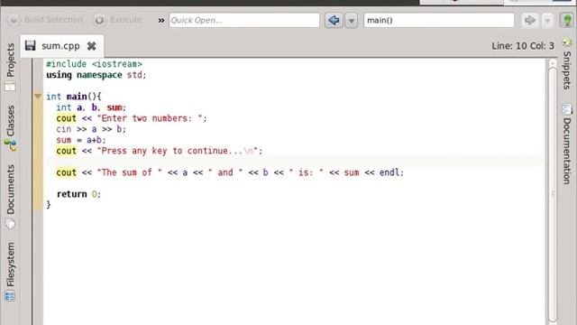Open forward-history dropdown arrow
Viewport: 577px width, 325px height.
tap(547, 21)
